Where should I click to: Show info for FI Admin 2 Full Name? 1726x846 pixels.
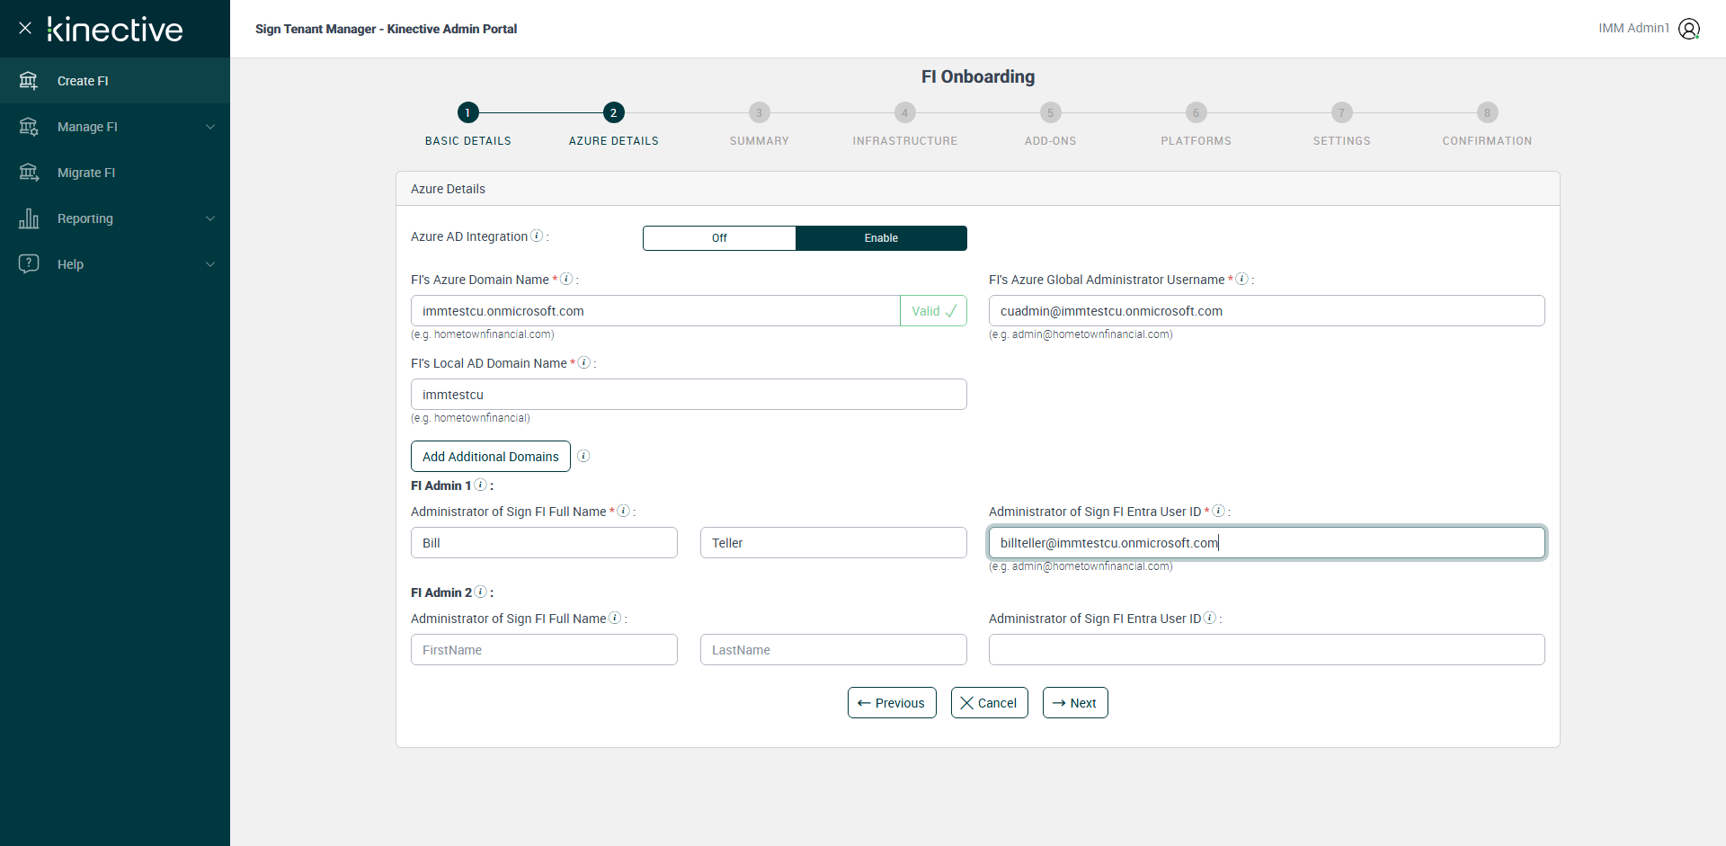coord(615,618)
